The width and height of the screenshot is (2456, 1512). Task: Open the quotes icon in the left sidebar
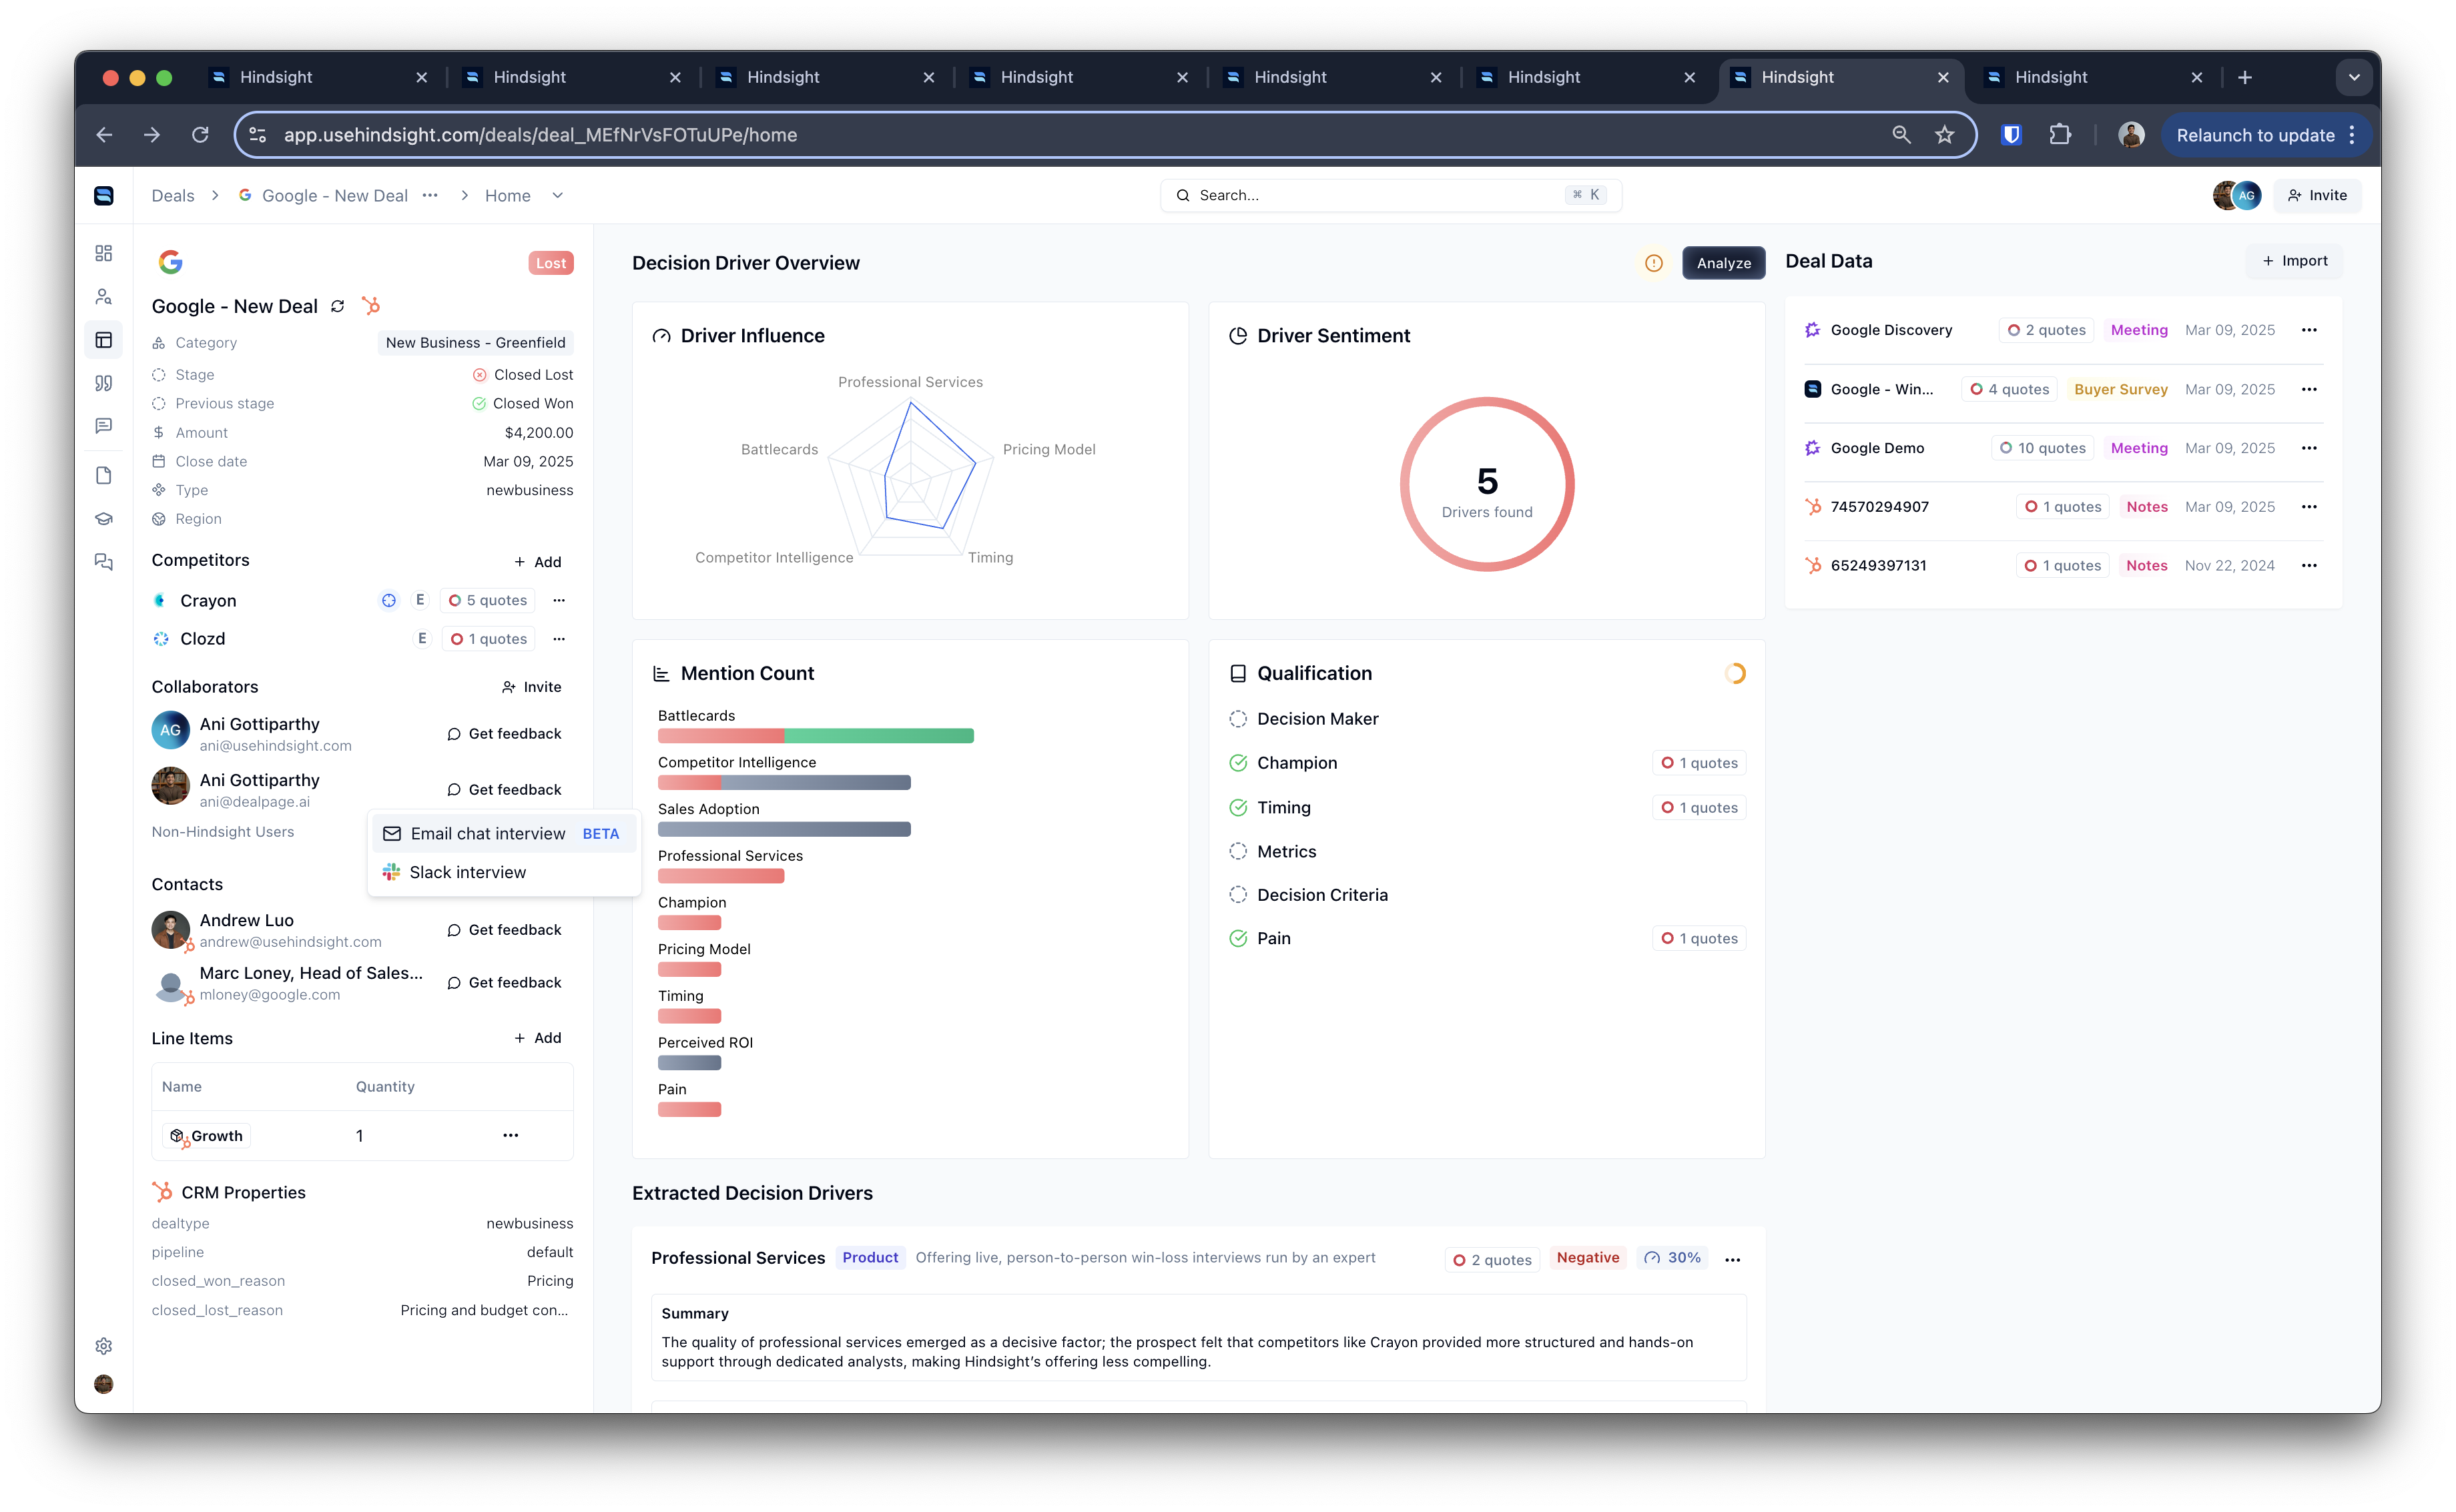[103, 383]
